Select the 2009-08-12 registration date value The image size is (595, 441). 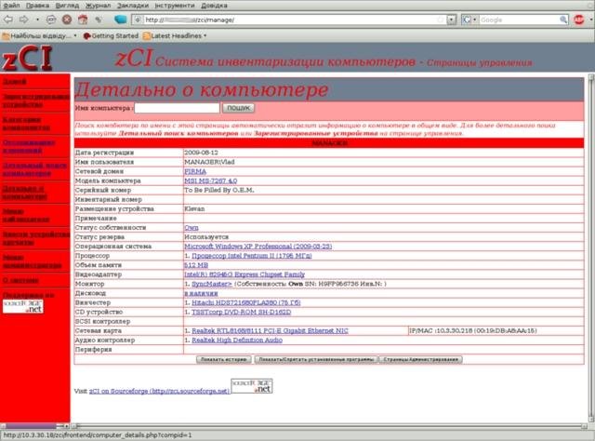point(201,153)
